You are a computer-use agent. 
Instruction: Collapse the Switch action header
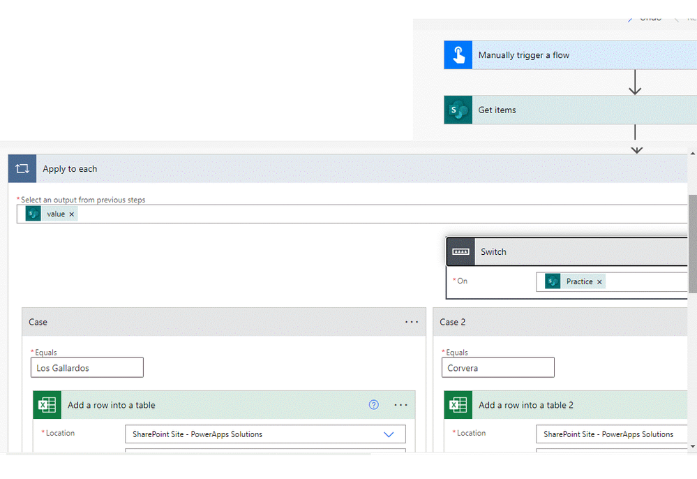tap(567, 252)
